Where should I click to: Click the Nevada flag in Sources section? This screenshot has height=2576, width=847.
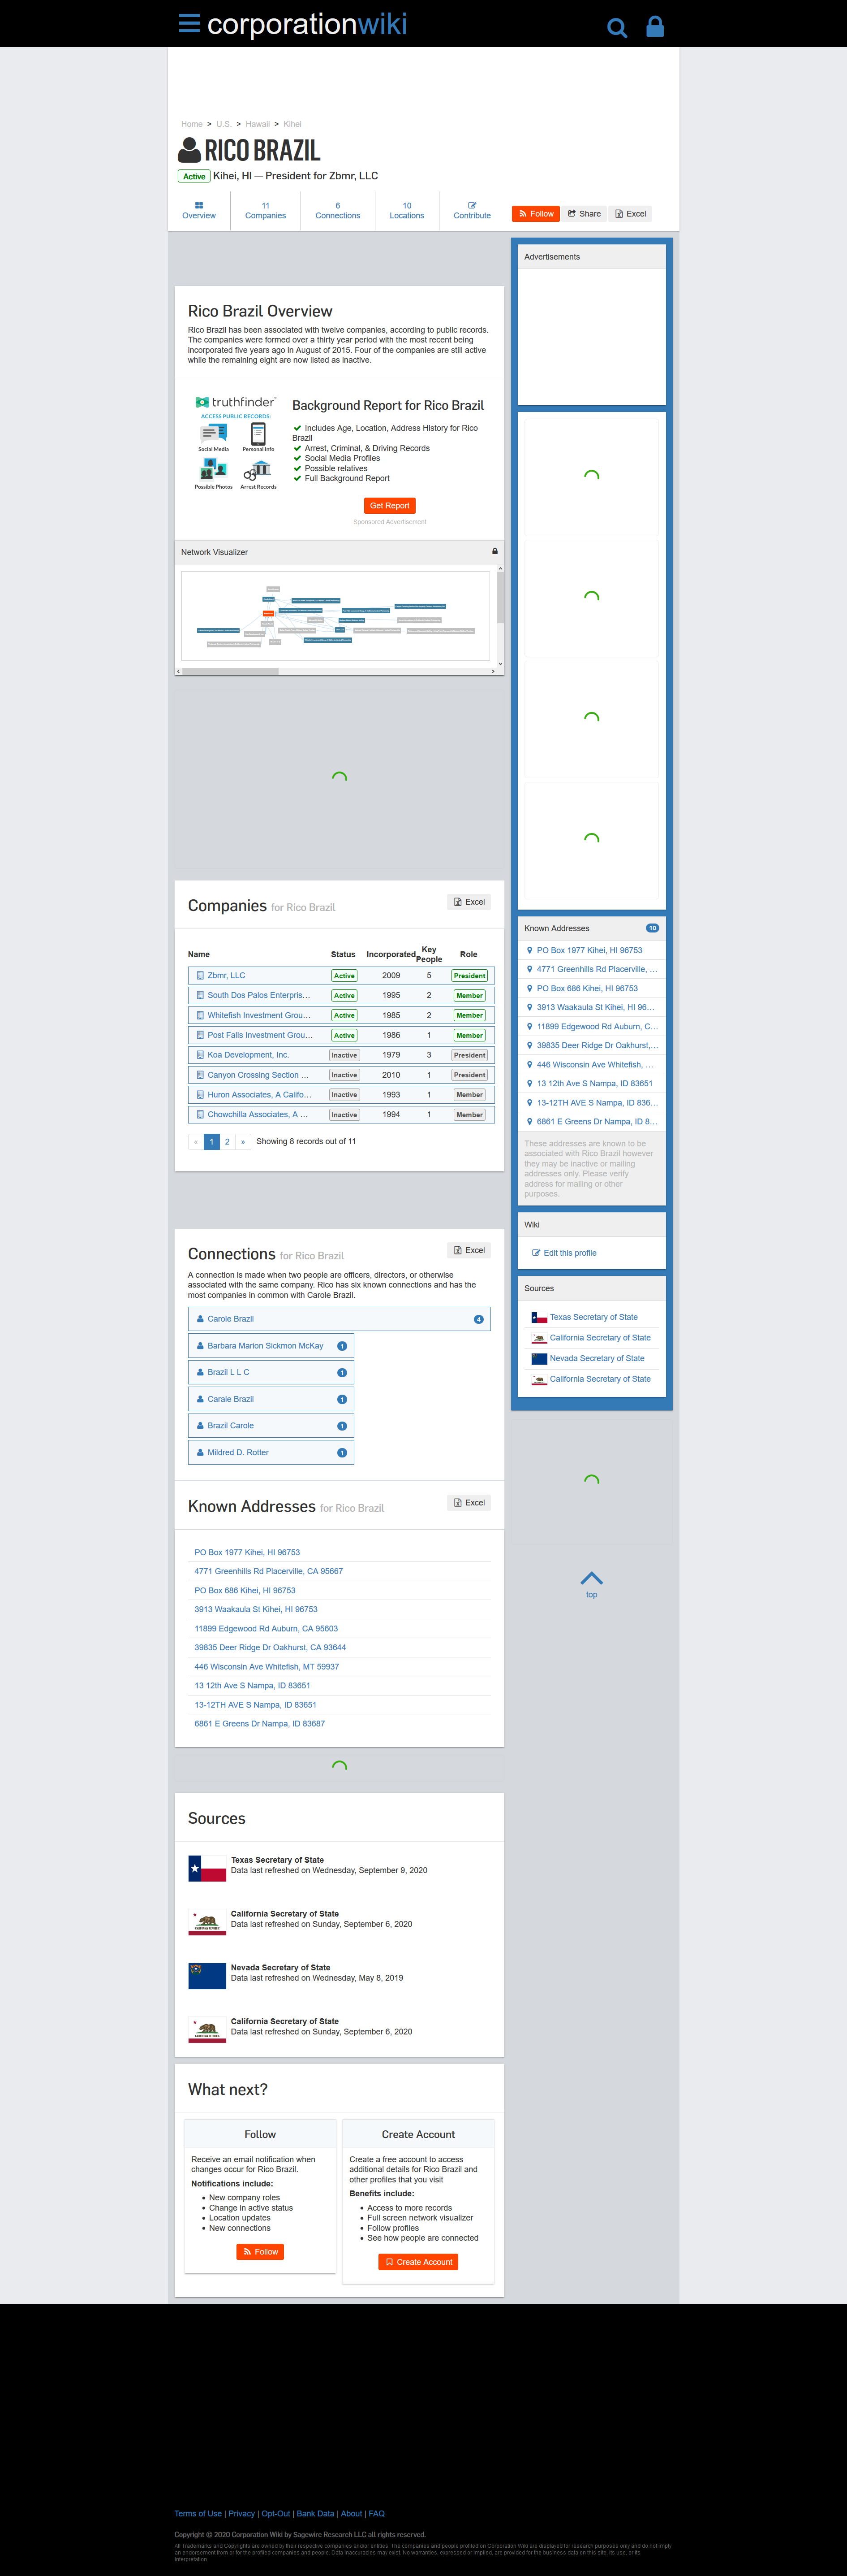click(207, 1976)
